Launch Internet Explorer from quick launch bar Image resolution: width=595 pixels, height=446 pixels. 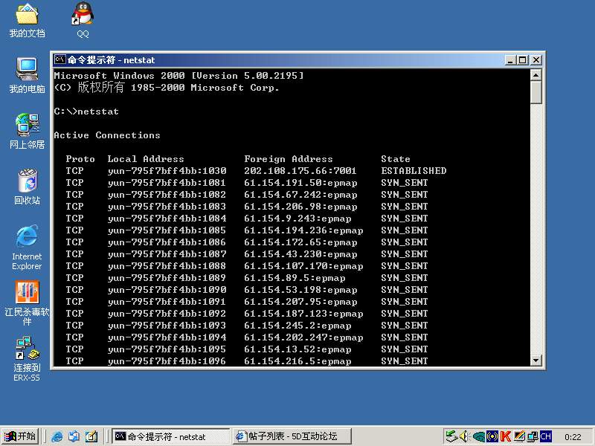point(57,436)
